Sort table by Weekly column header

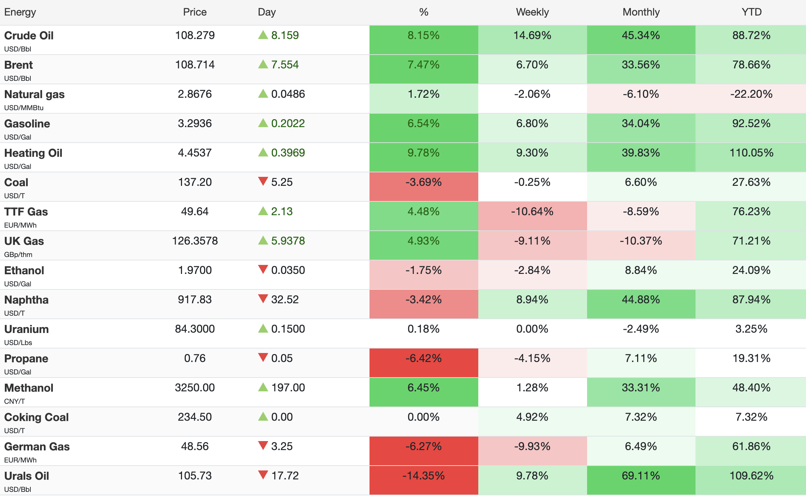click(x=532, y=12)
